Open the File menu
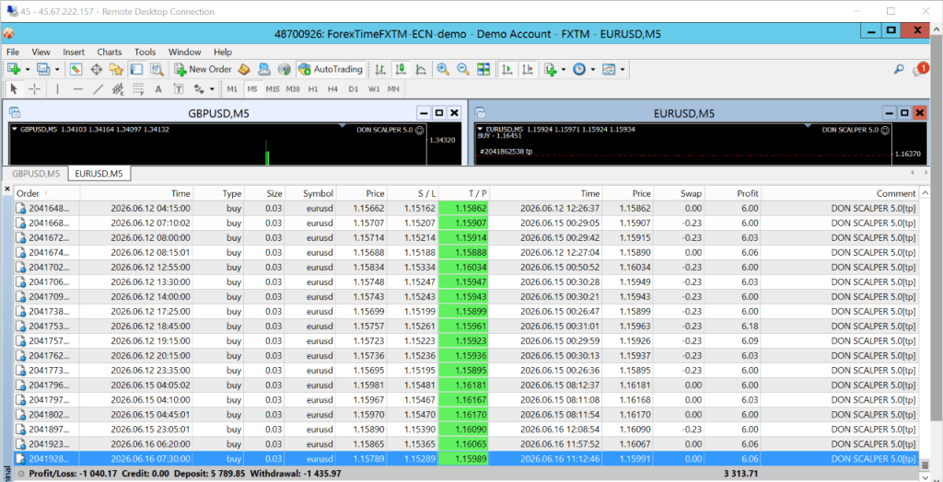This screenshot has width=943, height=482. (13, 52)
